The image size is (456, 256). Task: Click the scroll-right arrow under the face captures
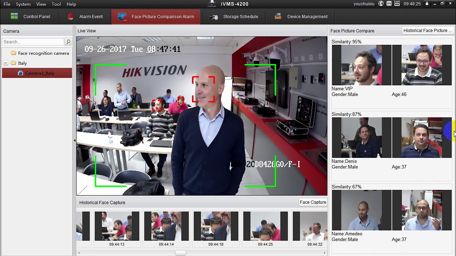point(325,253)
